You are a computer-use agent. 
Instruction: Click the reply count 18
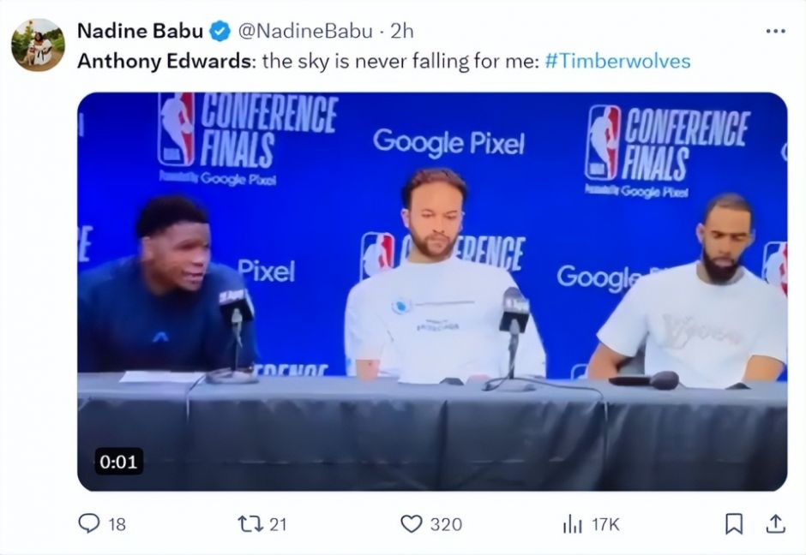(117, 524)
